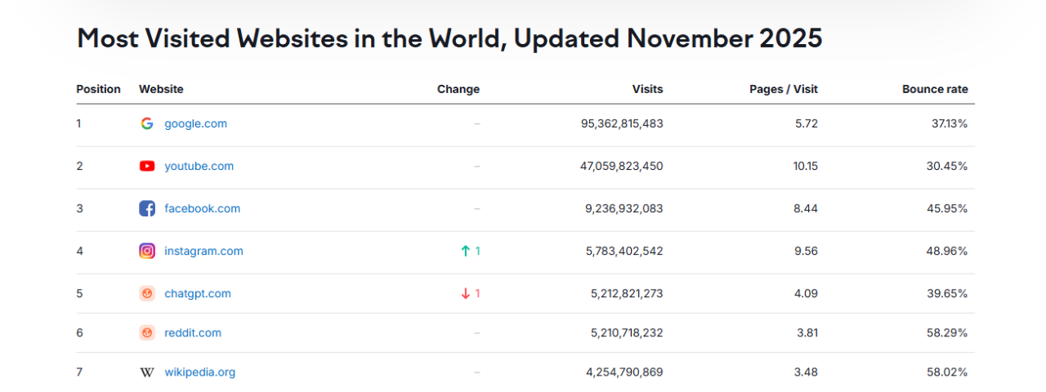
Task: Open the reddit.com link
Action: [x=193, y=332]
